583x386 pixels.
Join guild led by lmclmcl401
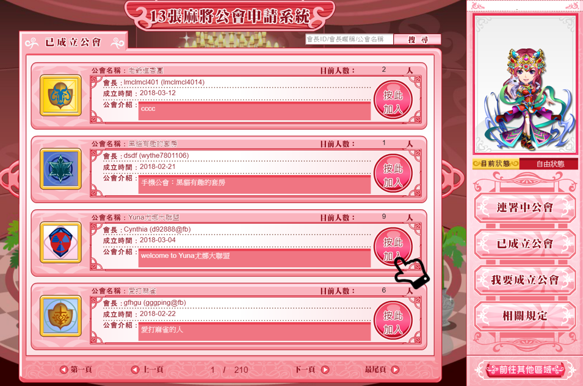(393, 99)
